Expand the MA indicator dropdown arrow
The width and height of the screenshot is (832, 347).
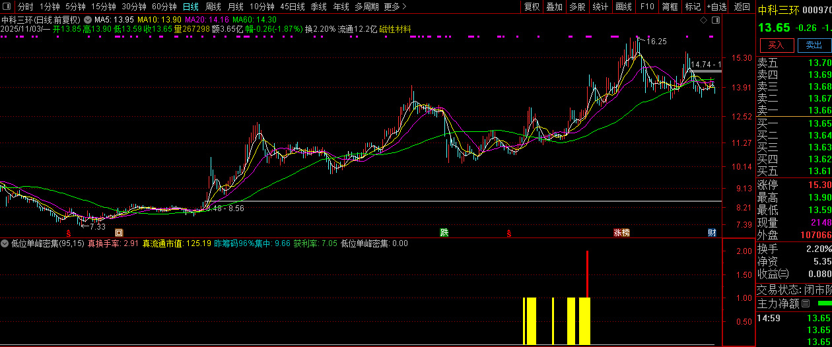point(88,20)
